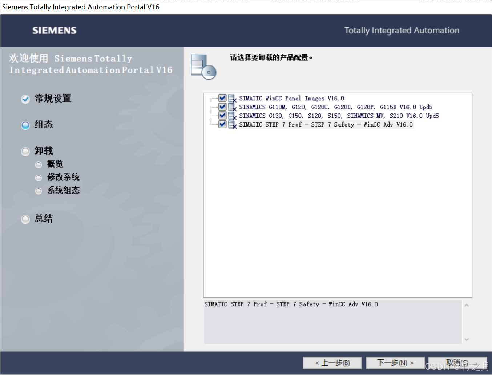Go to 组态 step
Screen dimensions: 492x375
(37, 125)
